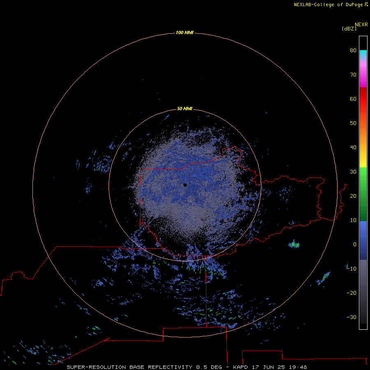Click the [dBZ] legend unit label
This screenshot has height=370, width=370.
(349, 29)
